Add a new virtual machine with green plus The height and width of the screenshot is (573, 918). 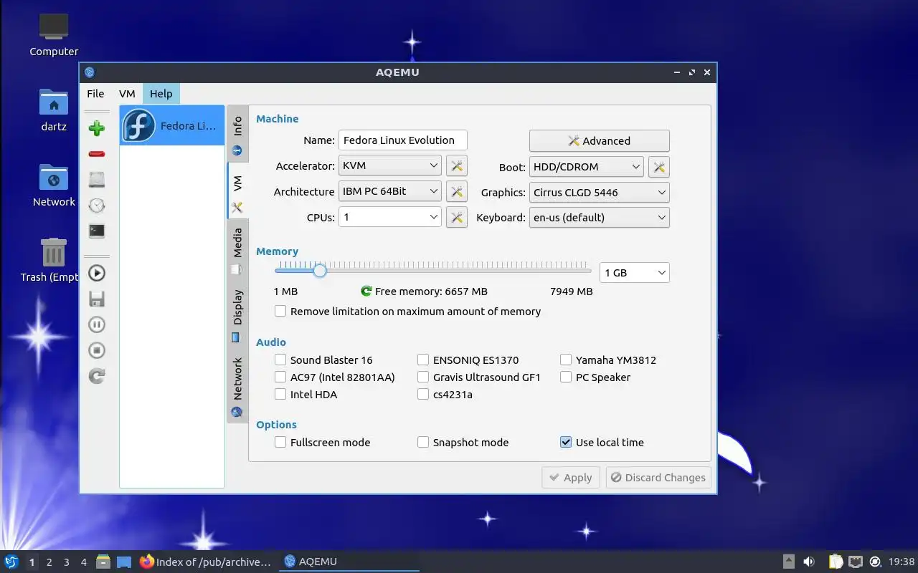point(97,128)
